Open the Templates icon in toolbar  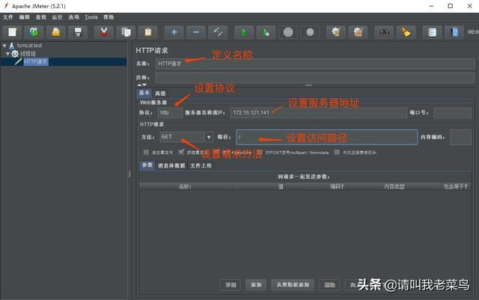tap(34, 32)
